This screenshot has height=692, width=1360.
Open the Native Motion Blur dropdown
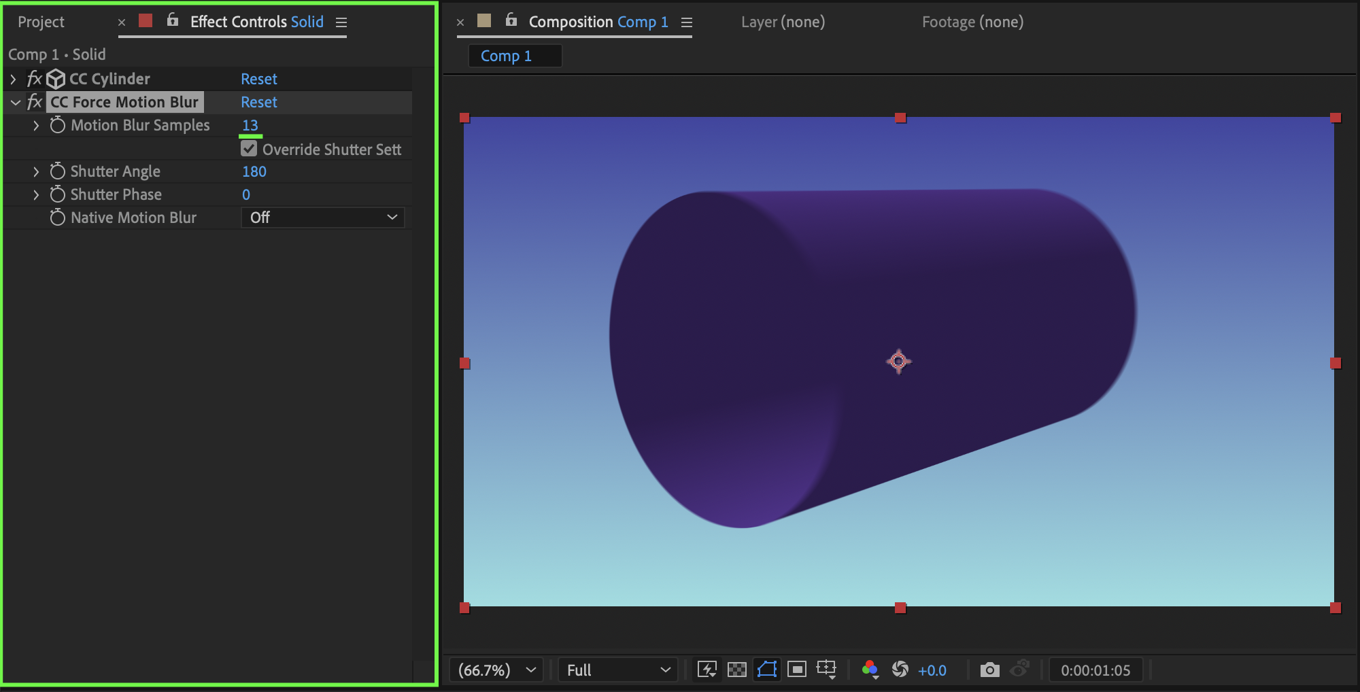pos(323,218)
